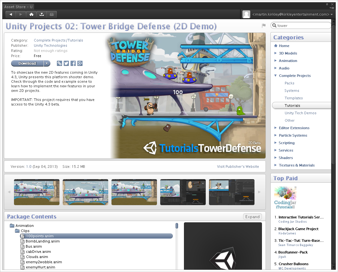
Task: Click the Animation folder icon
Action: (12, 226)
